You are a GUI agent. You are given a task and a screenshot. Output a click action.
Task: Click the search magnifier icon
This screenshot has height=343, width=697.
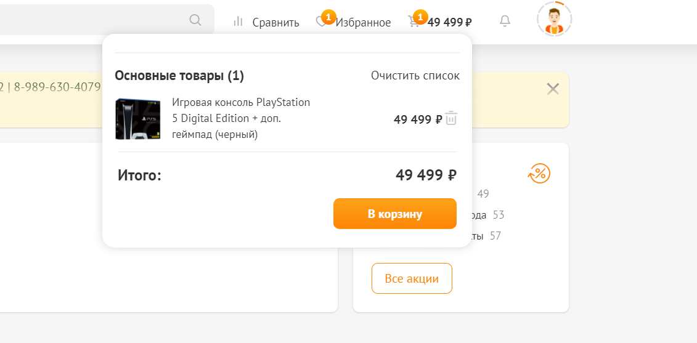coord(195,20)
